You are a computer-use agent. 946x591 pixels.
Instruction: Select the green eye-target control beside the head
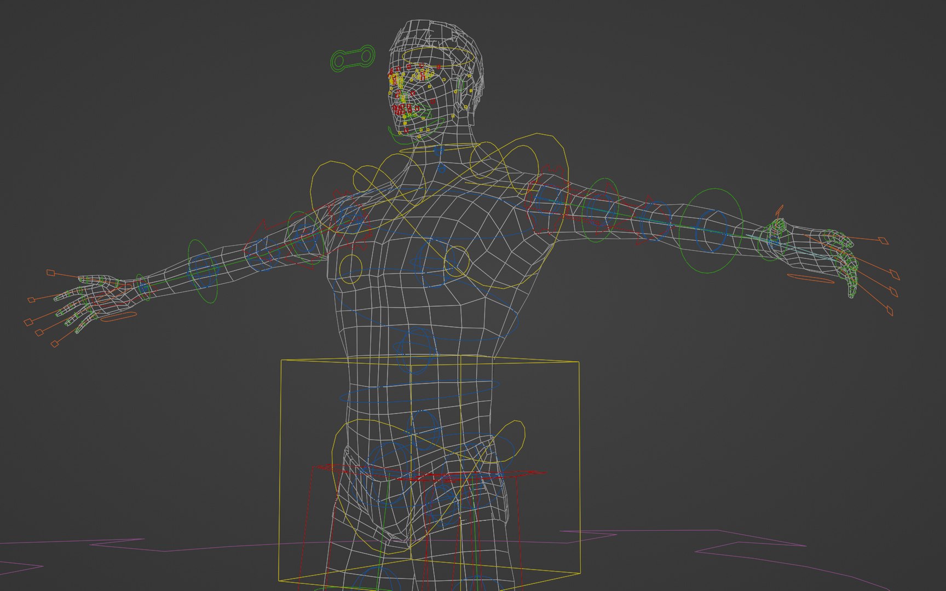pos(353,59)
